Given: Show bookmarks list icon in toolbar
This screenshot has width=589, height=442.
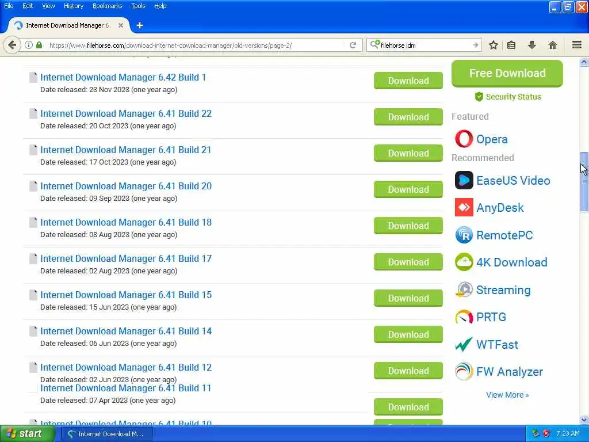Looking at the screenshot, I should 511,45.
